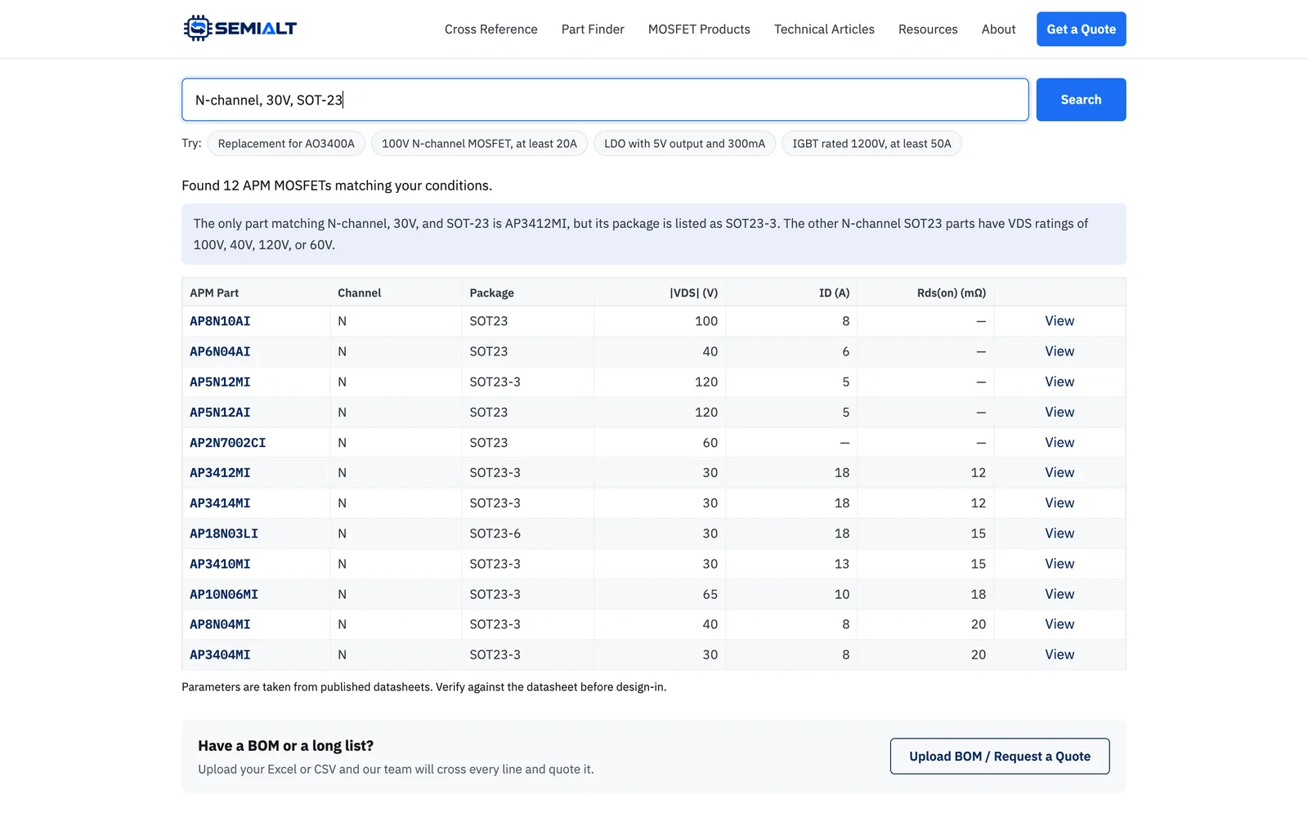Open Technical Articles section
The image size is (1308, 817).
[x=824, y=29]
